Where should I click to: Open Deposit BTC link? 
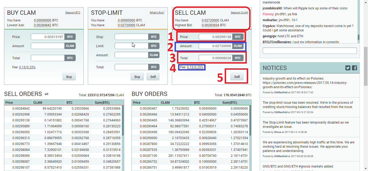[x=73, y=13]
